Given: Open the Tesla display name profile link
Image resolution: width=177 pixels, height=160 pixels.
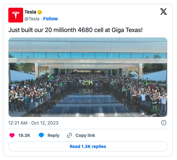Looking at the screenshot, I should 30,12.
